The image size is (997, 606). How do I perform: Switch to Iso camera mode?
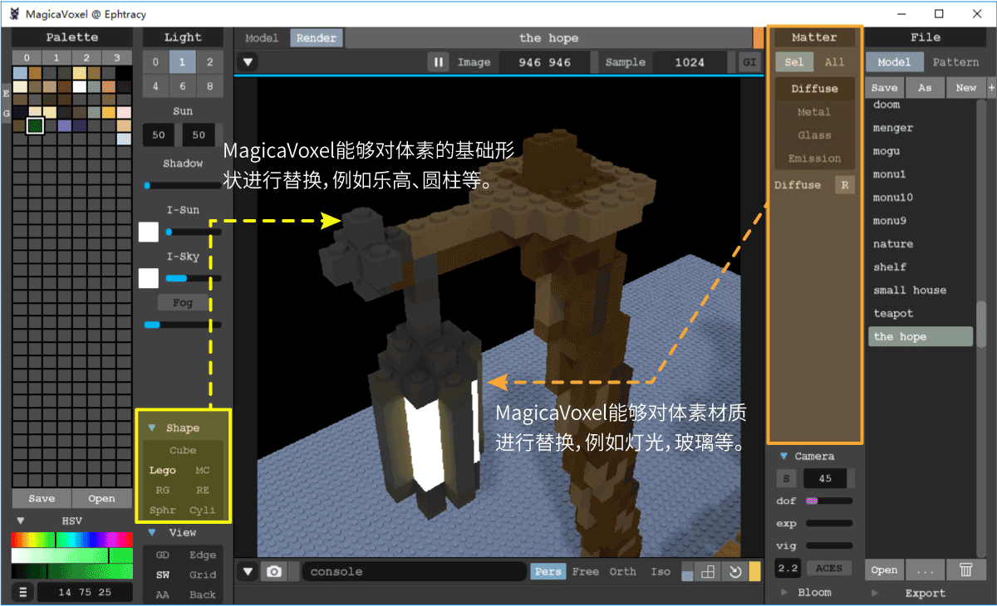click(661, 572)
